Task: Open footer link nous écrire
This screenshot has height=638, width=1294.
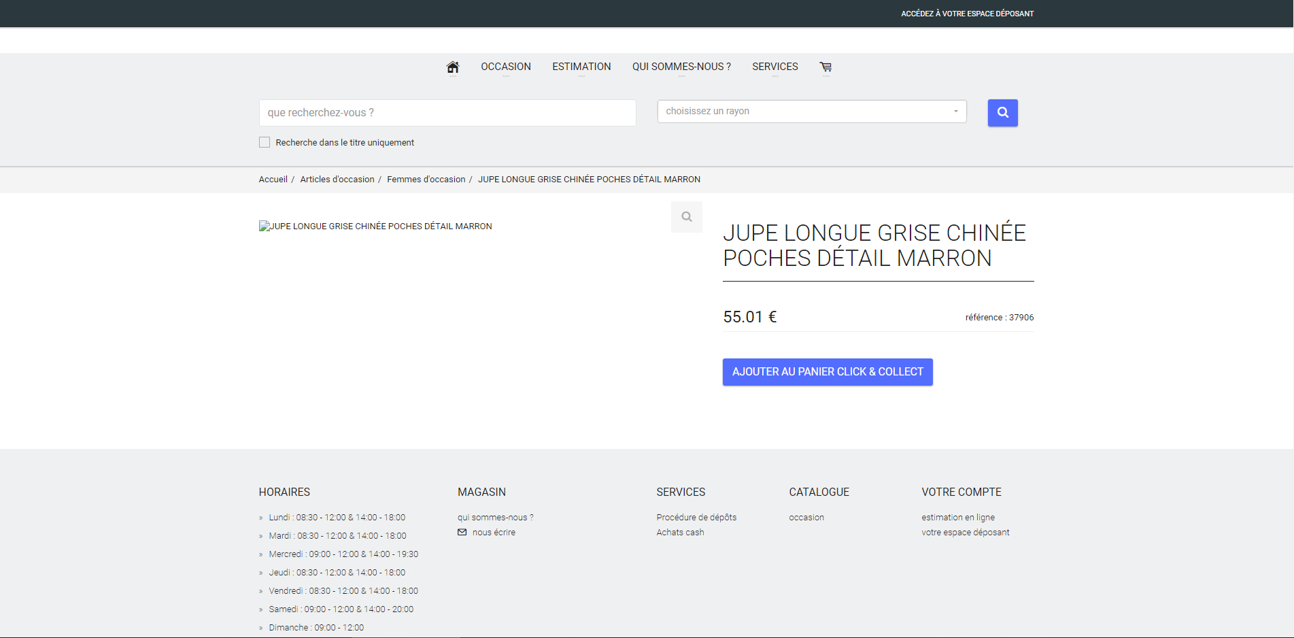Action: pos(494,533)
